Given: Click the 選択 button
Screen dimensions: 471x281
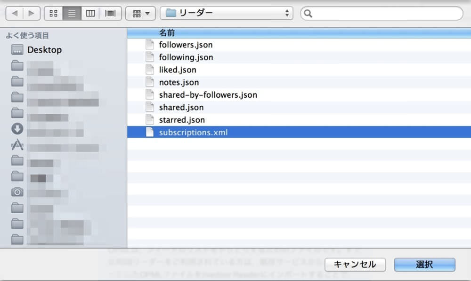Looking at the screenshot, I should tap(424, 265).
